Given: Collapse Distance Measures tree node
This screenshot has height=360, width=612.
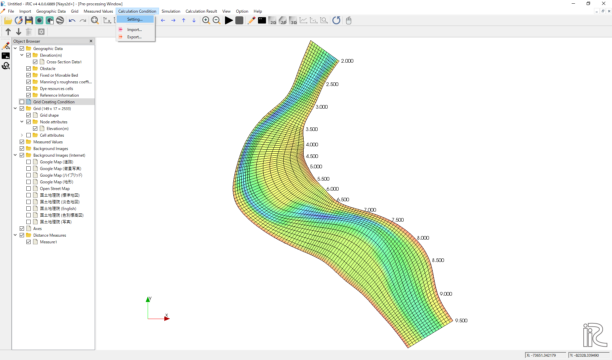Looking at the screenshot, I should pyautogui.click(x=15, y=235).
